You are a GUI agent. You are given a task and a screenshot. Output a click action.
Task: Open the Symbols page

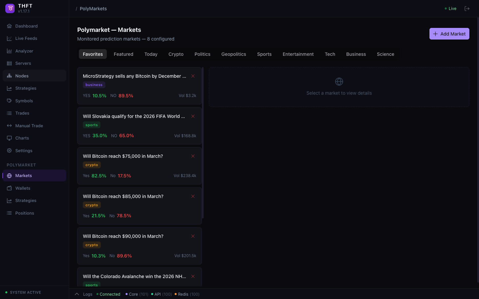click(24, 101)
